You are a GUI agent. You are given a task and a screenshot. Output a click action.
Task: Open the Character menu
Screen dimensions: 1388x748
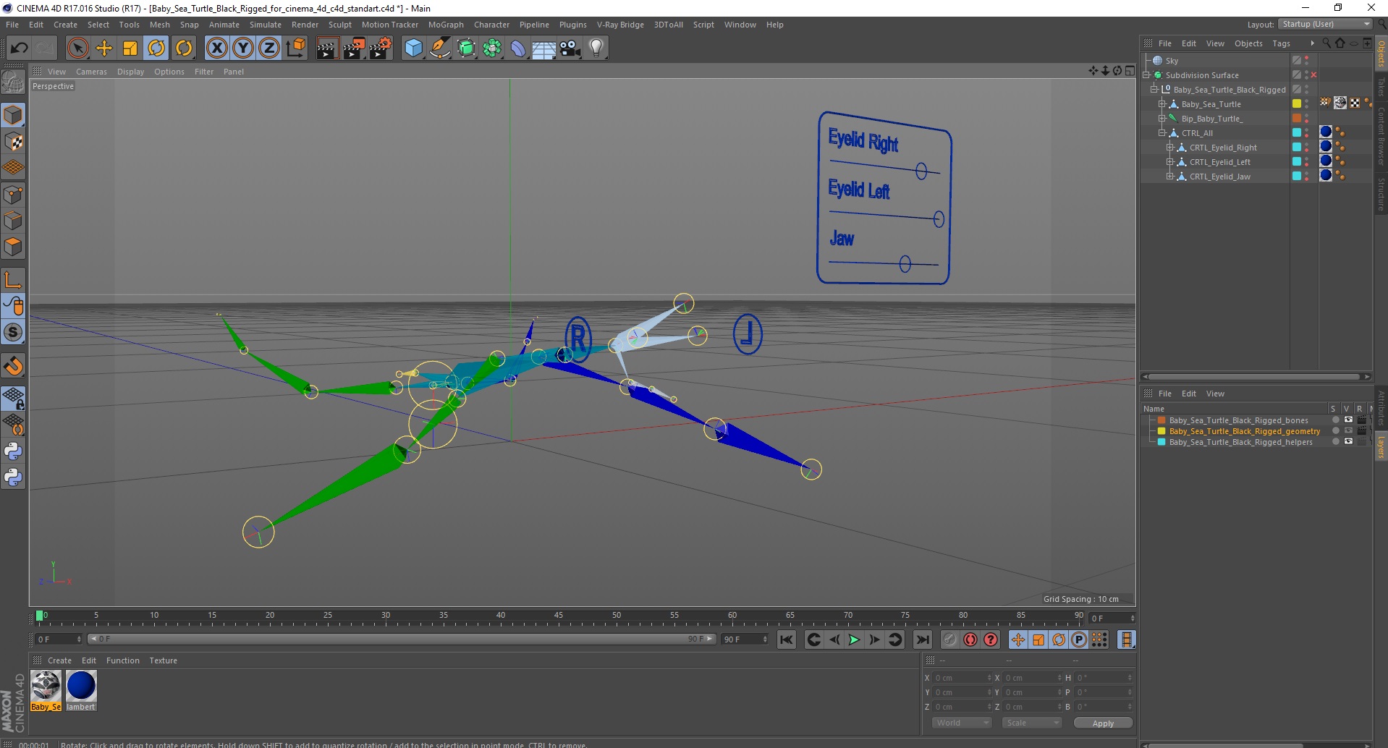coord(491,25)
